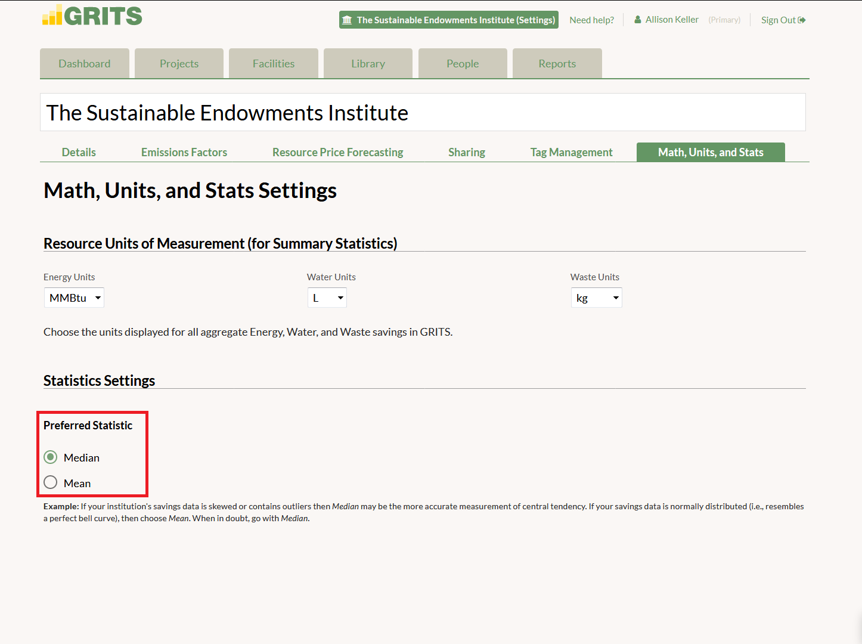Image resolution: width=862 pixels, height=644 pixels.
Task: Open the Facilities tab
Action: [274, 63]
